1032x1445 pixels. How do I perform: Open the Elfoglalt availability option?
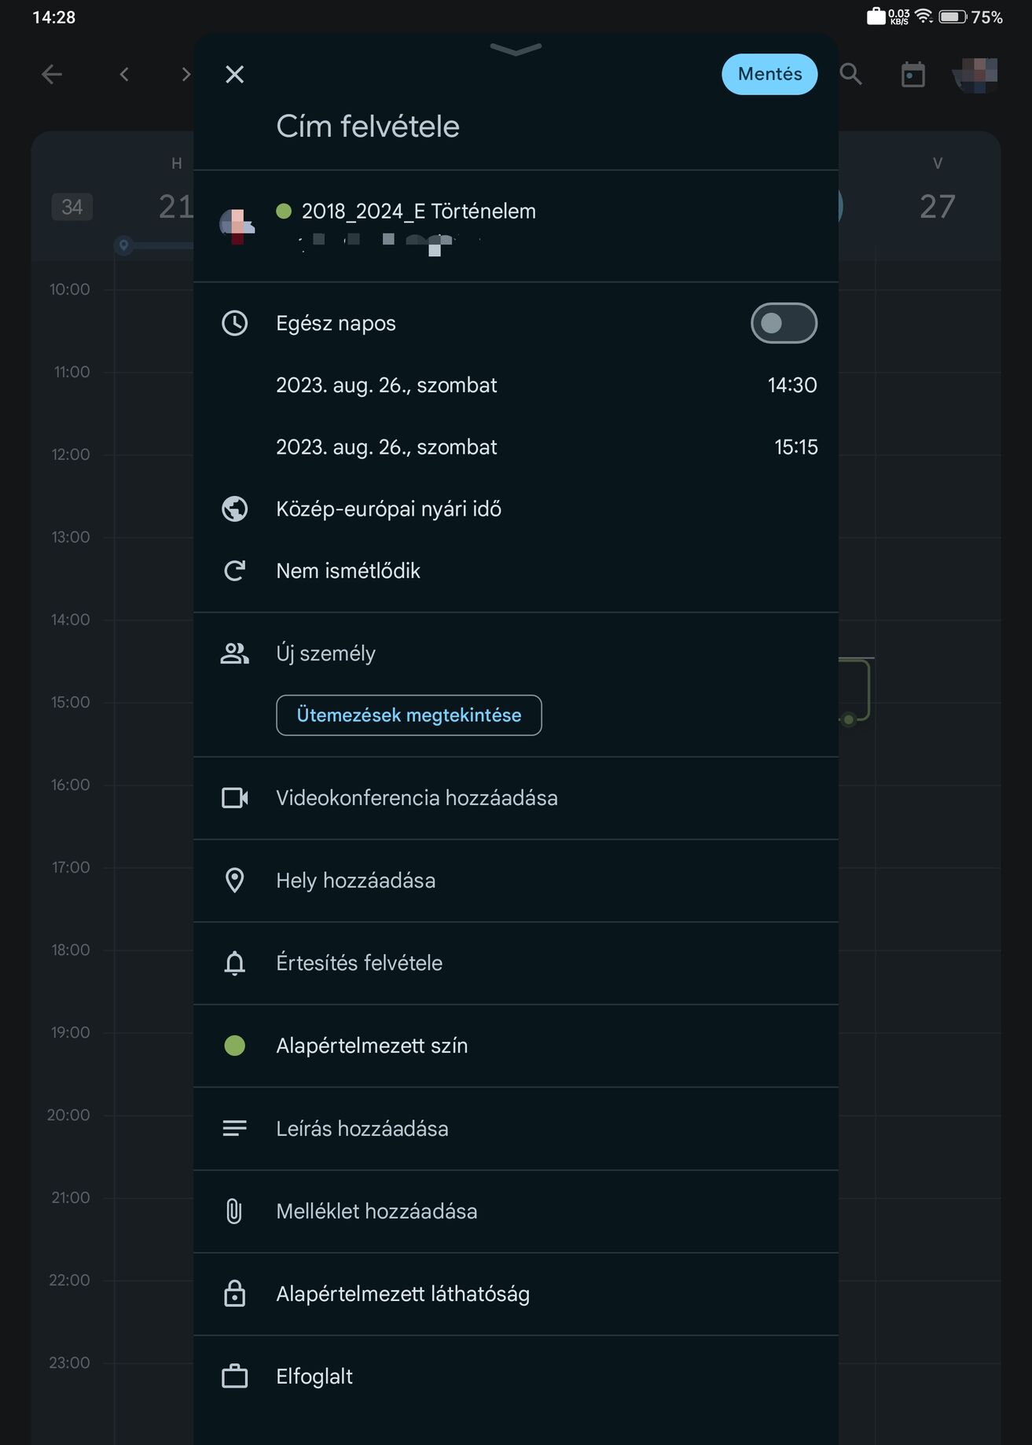point(516,1377)
